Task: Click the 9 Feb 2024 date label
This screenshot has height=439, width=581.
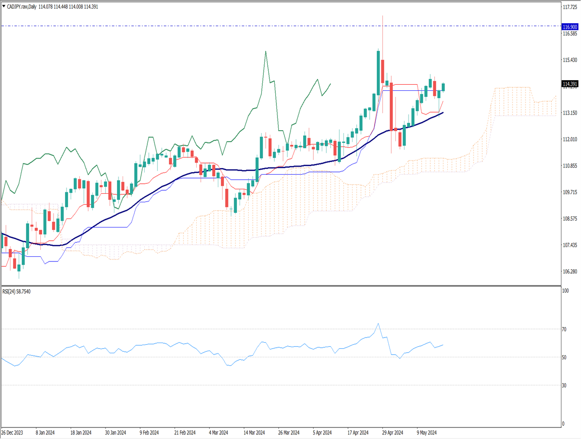Action: click(x=150, y=433)
